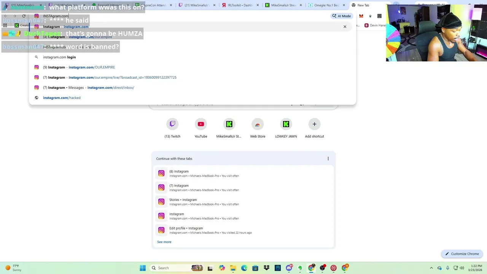The width and height of the screenshot is (487, 274).
Task: Open three-dot menu of Continue with these tabs
Action: point(328,159)
